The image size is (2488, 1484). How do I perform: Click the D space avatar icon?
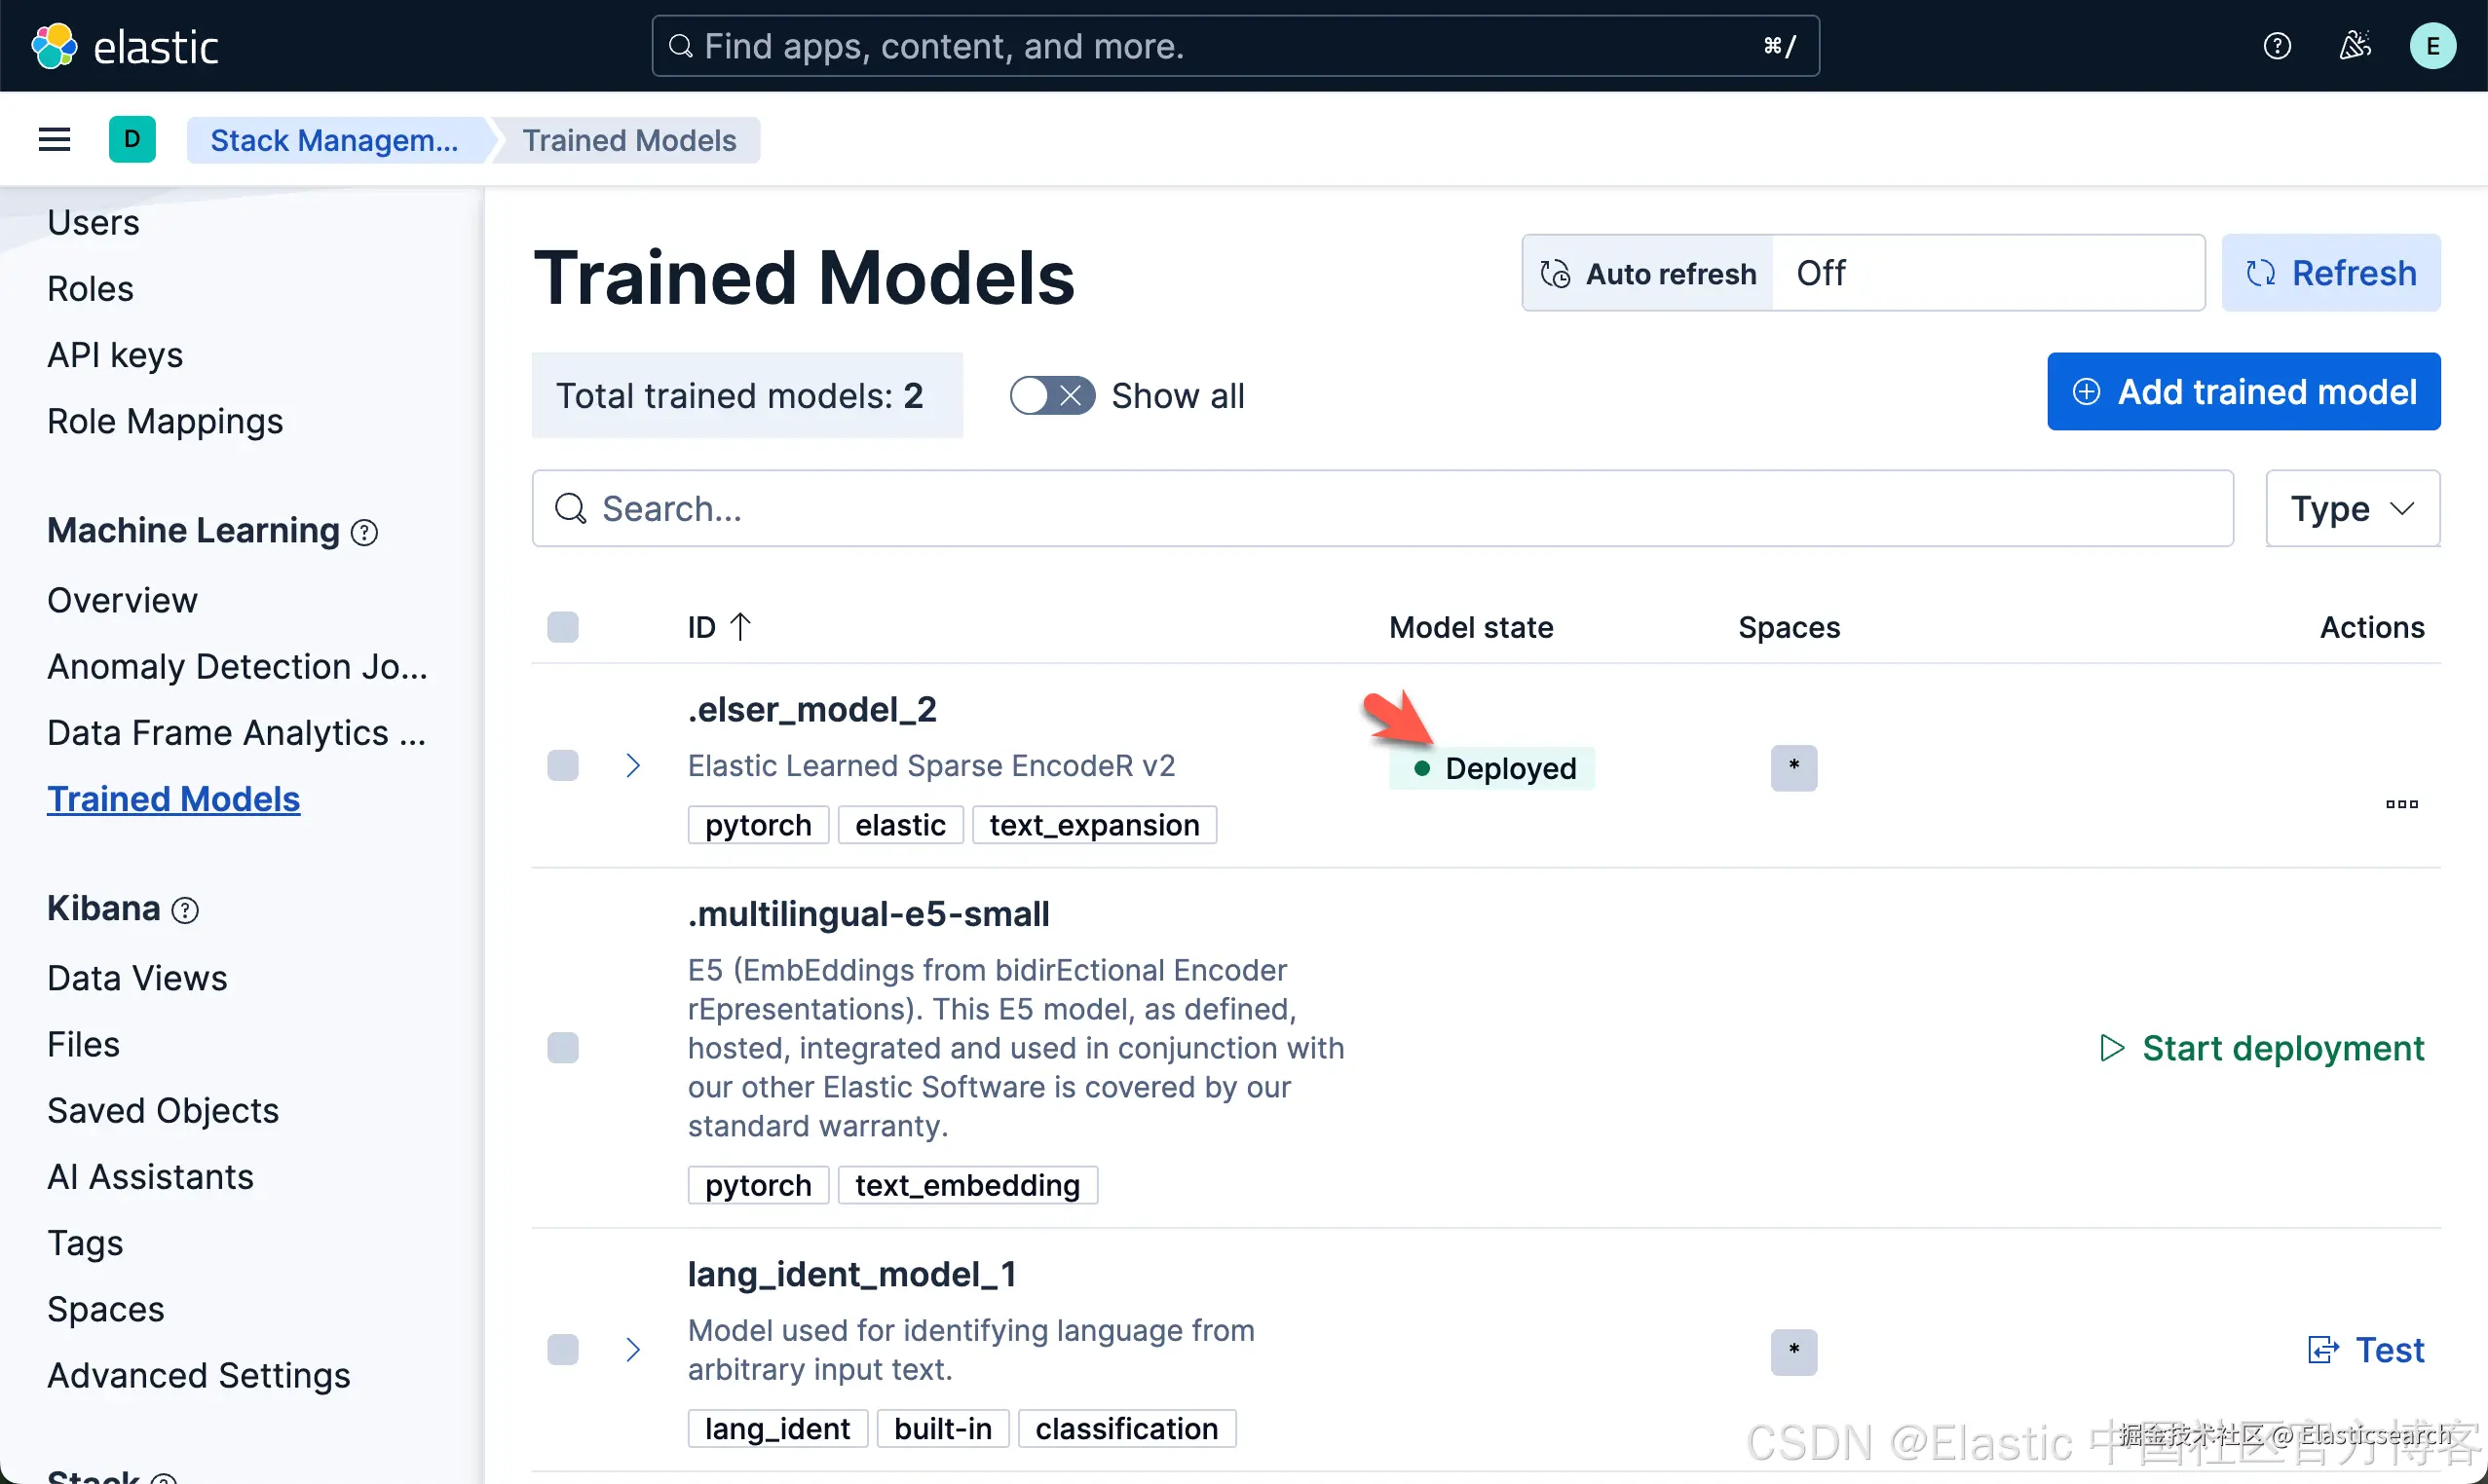(x=132, y=140)
